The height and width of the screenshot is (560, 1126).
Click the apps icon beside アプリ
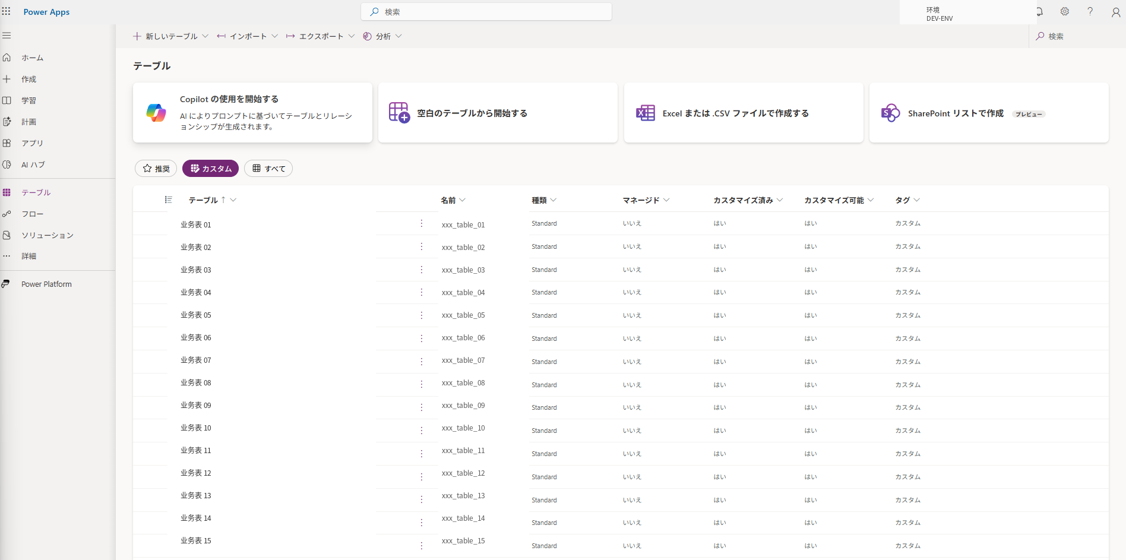pyautogui.click(x=7, y=143)
